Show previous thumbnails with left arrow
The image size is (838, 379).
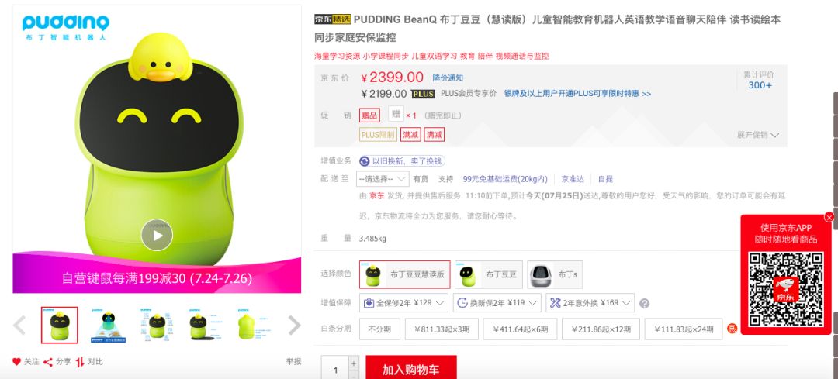pos(19,325)
